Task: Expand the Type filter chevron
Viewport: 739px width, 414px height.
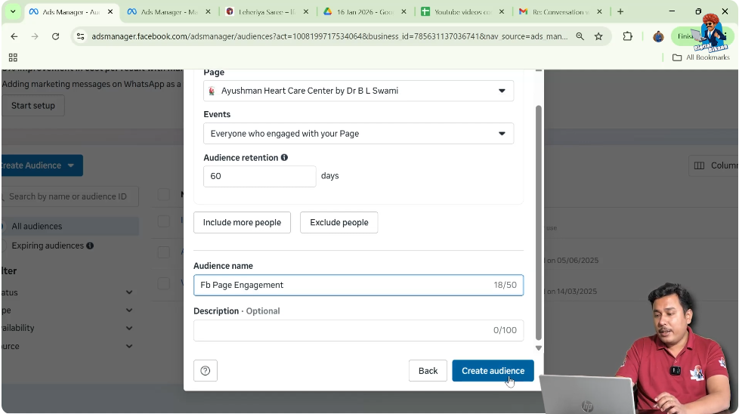Action: 129,310
